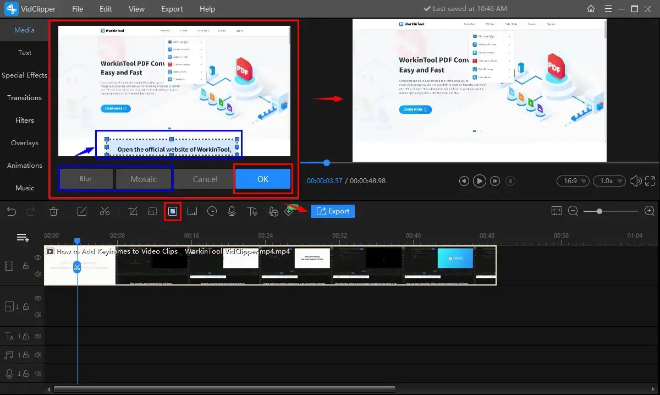Switch to the Transitions panel

point(24,97)
